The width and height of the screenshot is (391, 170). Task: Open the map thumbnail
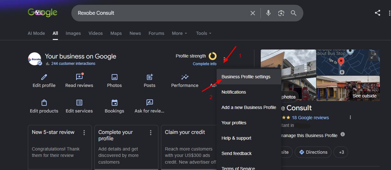pos(348,62)
